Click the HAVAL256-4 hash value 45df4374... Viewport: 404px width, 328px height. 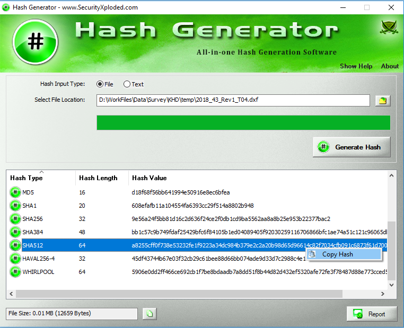coord(218,259)
